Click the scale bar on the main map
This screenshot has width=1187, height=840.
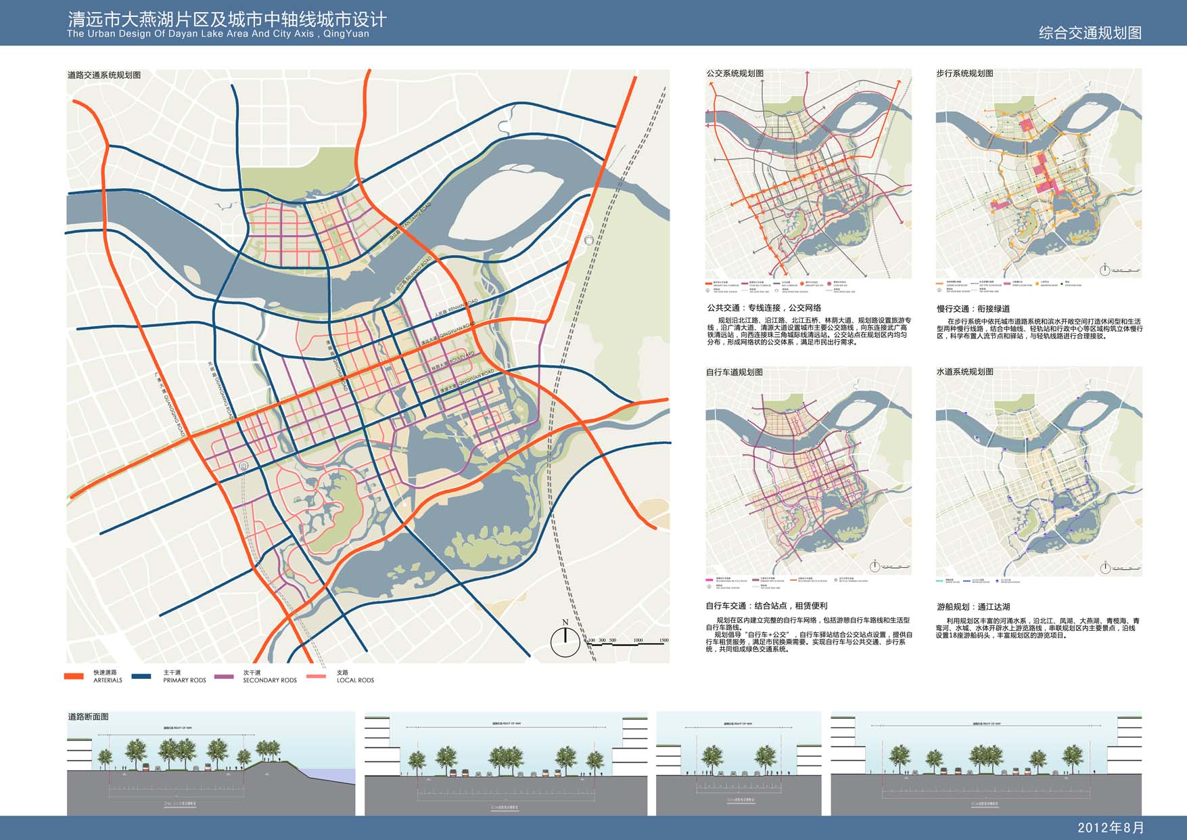627,642
